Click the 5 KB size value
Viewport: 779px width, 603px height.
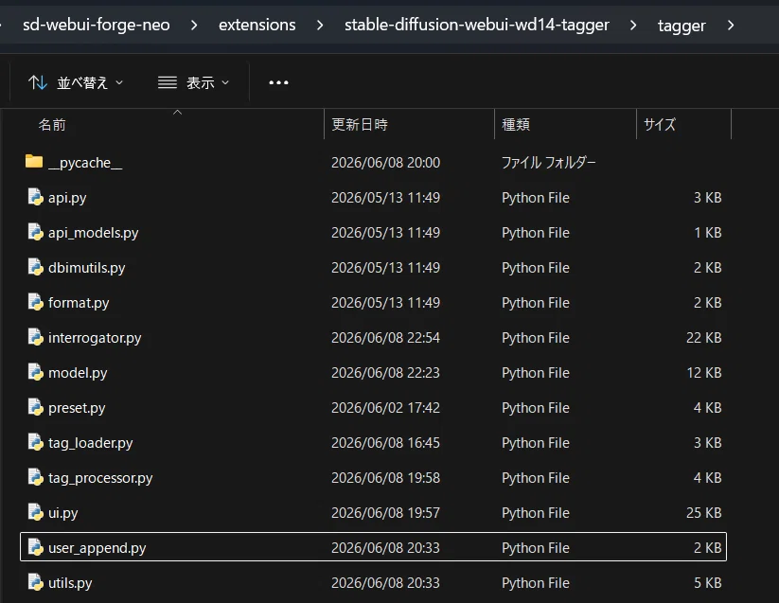click(x=707, y=582)
